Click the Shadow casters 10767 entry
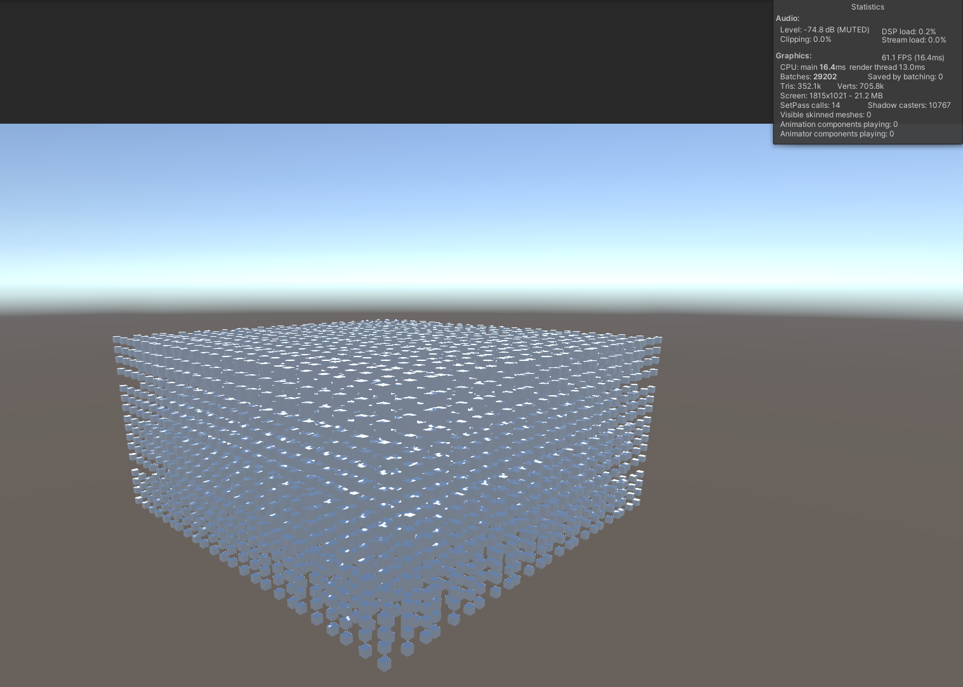963x687 pixels. pos(909,105)
